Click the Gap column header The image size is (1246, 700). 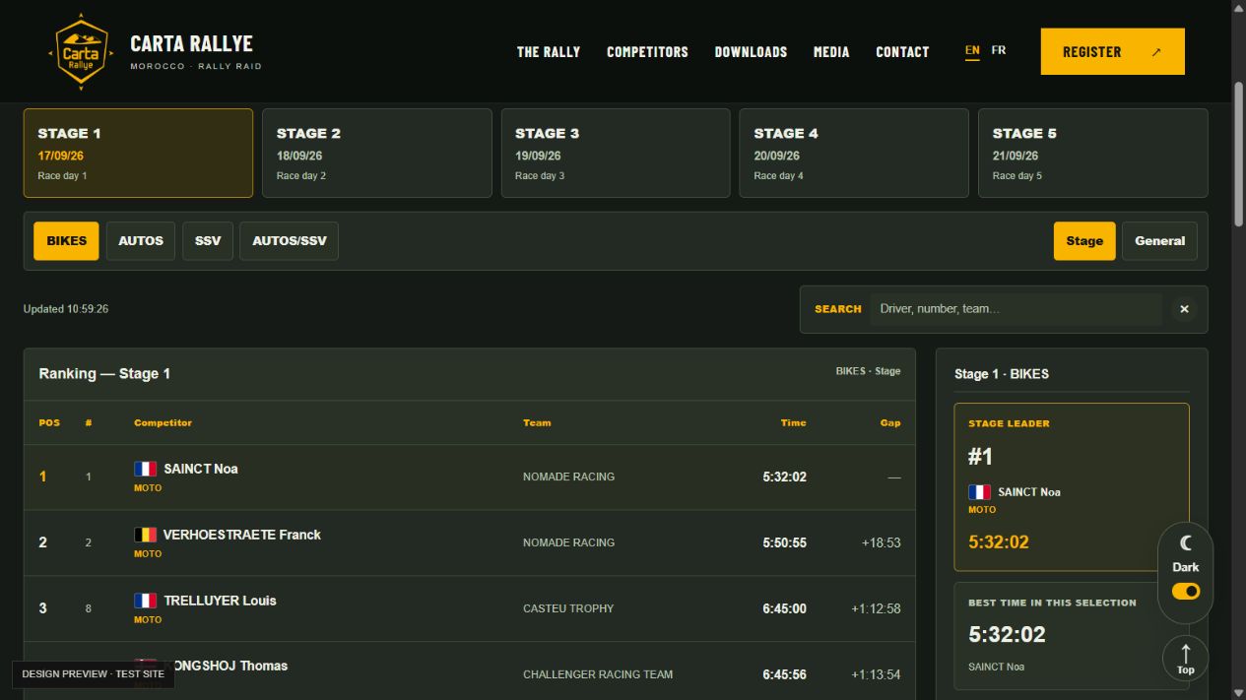890,422
